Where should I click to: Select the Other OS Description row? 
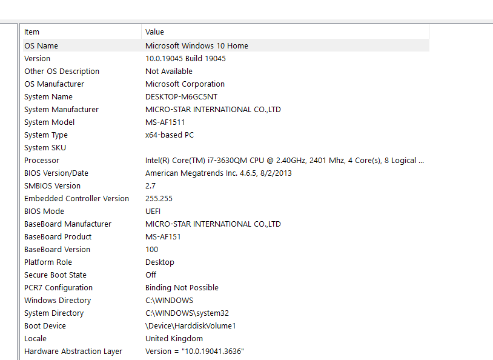pos(226,71)
